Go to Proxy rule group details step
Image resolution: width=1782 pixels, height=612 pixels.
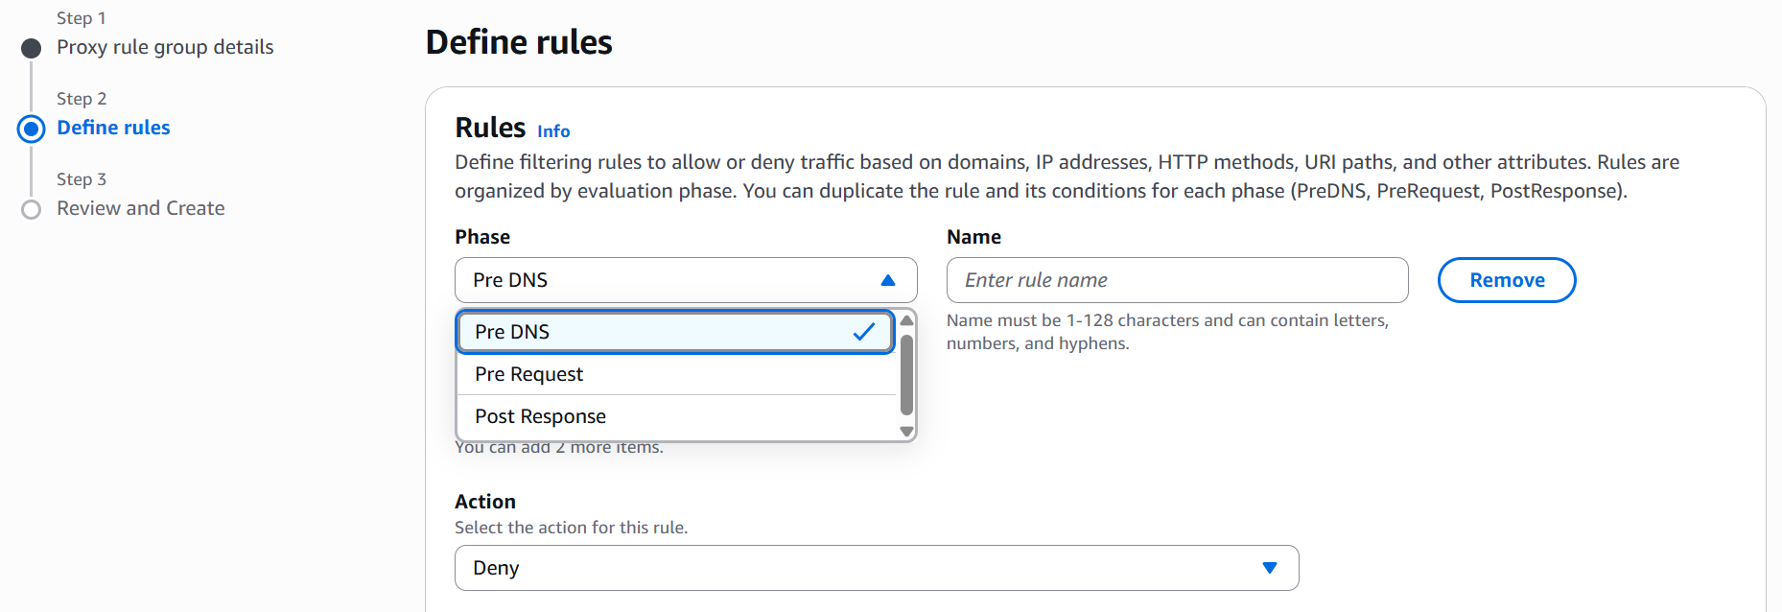[165, 47]
